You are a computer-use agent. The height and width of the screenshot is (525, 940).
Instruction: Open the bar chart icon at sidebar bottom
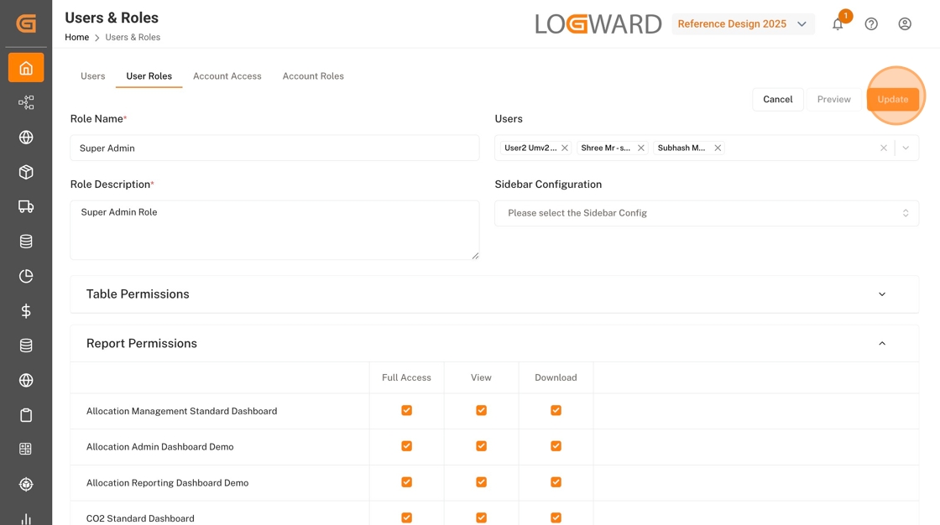coord(26,519)
